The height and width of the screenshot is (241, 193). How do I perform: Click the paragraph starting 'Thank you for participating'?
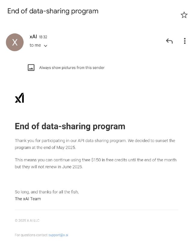95,144
